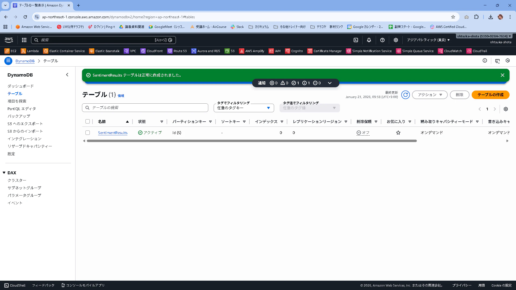Open the パーティションキー column filter arrow
The image size is (516, 290).
210,122
